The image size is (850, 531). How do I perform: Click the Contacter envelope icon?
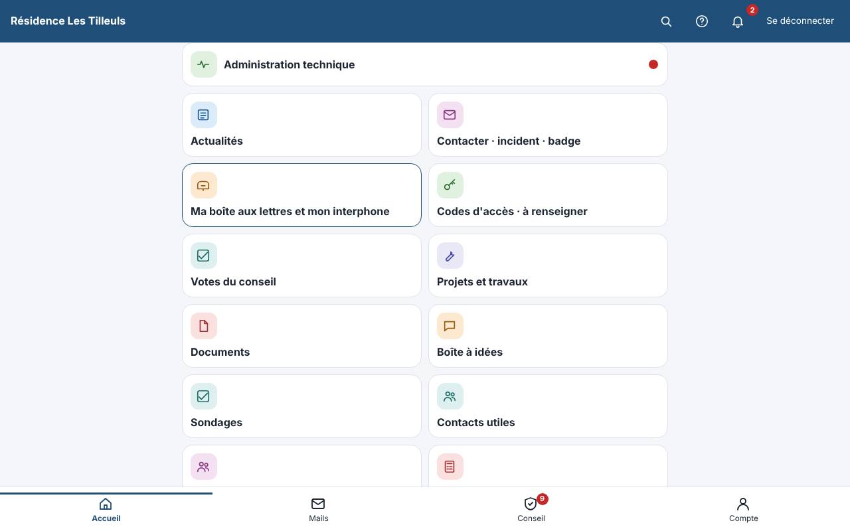(x=450, y=115)
